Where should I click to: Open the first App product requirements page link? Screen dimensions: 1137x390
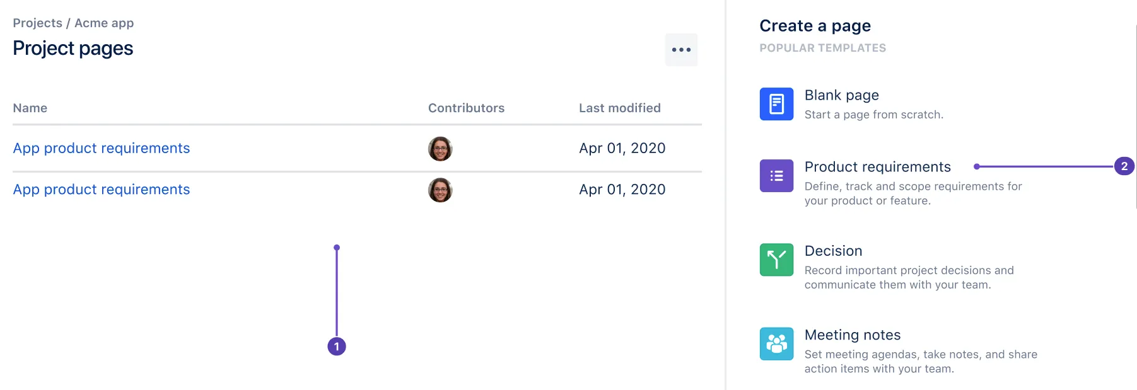102,148
